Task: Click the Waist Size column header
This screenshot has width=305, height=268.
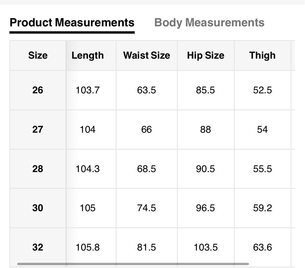Action: [147, 56]
